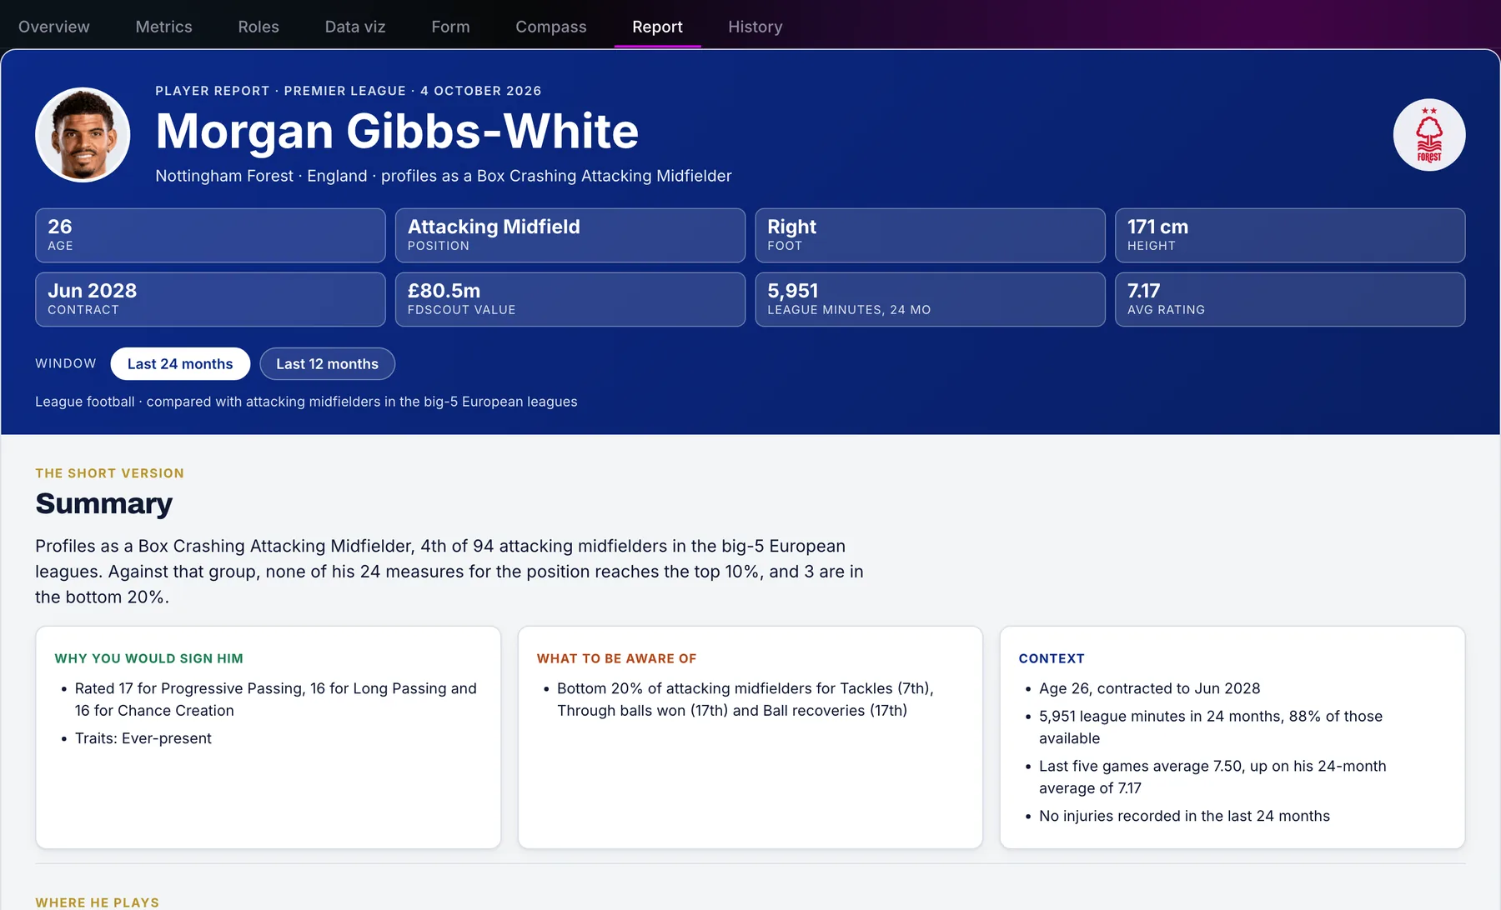The height and width of the screenshot is (910, 1501).
Task: Click the Nottingham Forest club crest
Action: pyautogui.click(x=1429, y=135)
